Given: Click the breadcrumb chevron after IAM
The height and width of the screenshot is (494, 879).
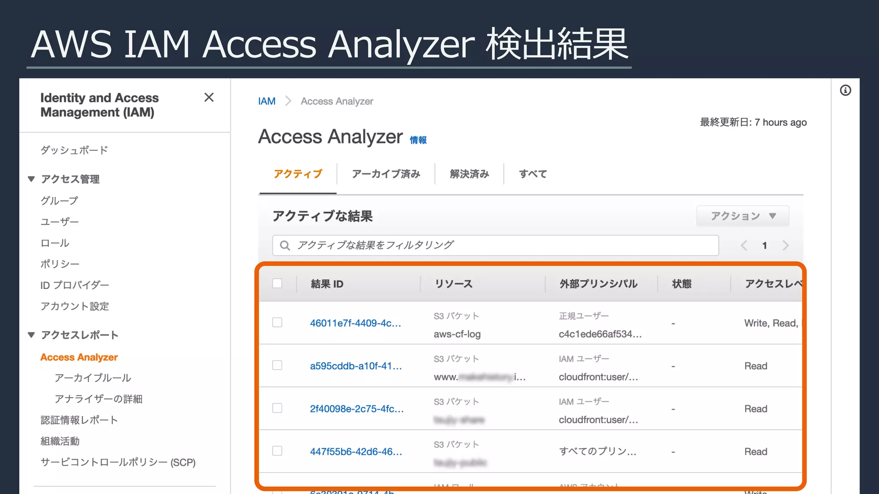Looking at the screenshot, I should tap(288, 101).
